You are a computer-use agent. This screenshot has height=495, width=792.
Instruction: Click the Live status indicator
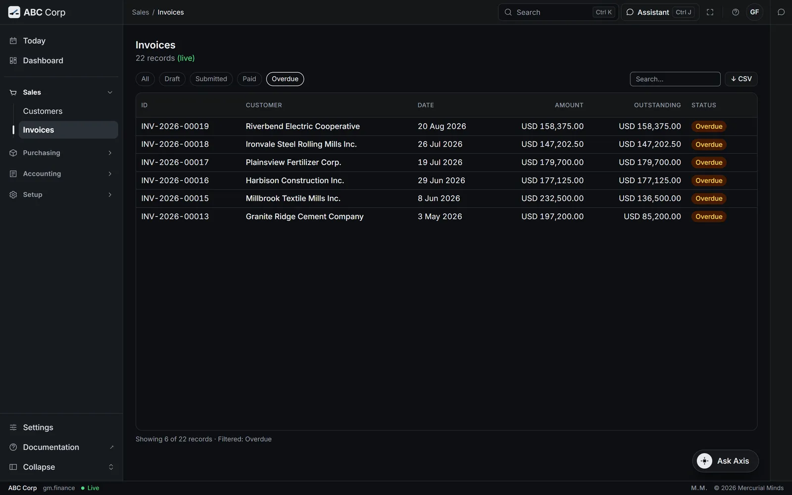click(x=90, y=488)
